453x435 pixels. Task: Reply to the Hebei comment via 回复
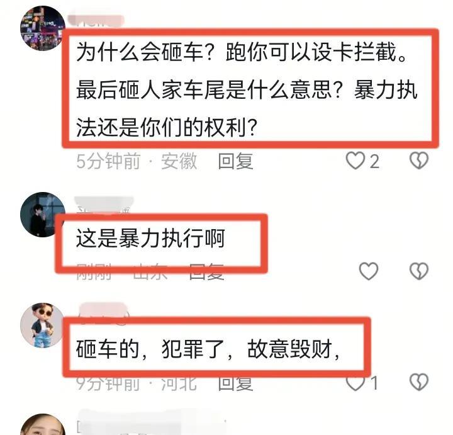pyautogui.click(x=235, y=383)
